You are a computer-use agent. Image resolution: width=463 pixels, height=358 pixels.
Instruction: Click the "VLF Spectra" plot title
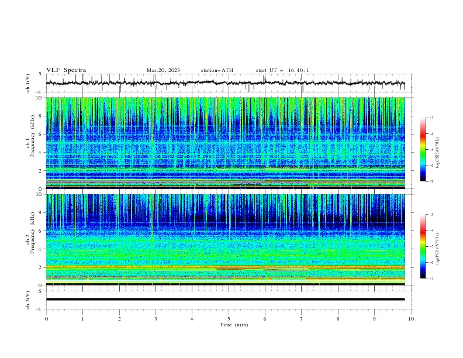click(x=66, y=70)
